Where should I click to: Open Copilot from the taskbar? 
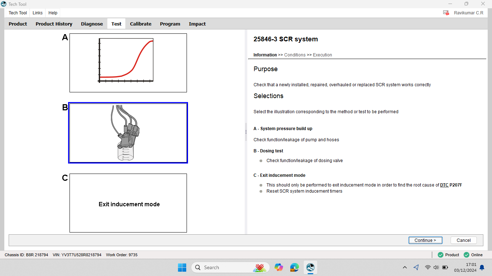[278, 267]
